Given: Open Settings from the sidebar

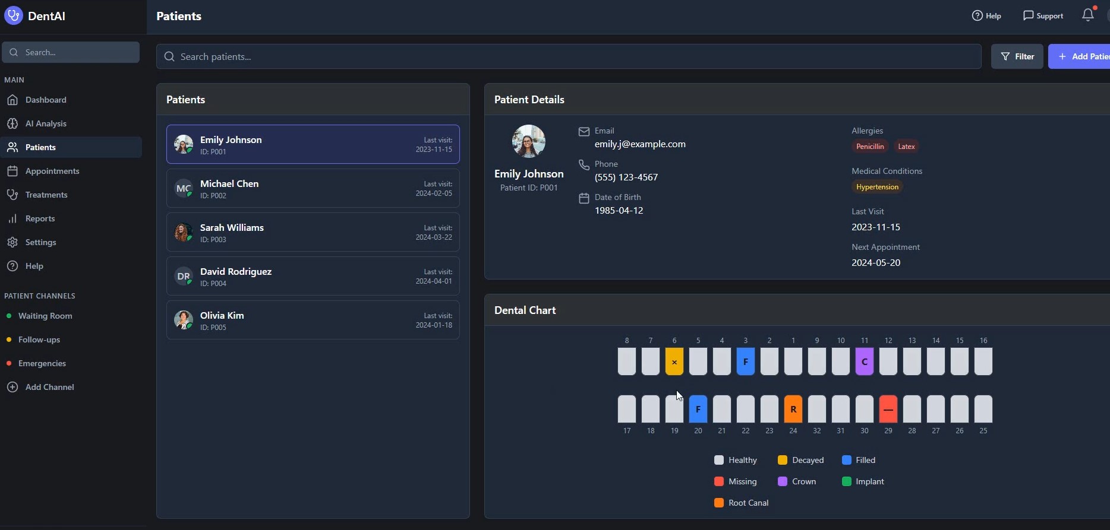Looking at the screenshot, I should coord(40,242).
